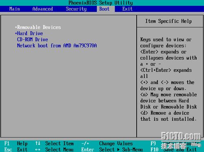The width and height of the screenshot is (204, 152).
Task: Click the Item Specific Help header
Action: pos(169,21)
